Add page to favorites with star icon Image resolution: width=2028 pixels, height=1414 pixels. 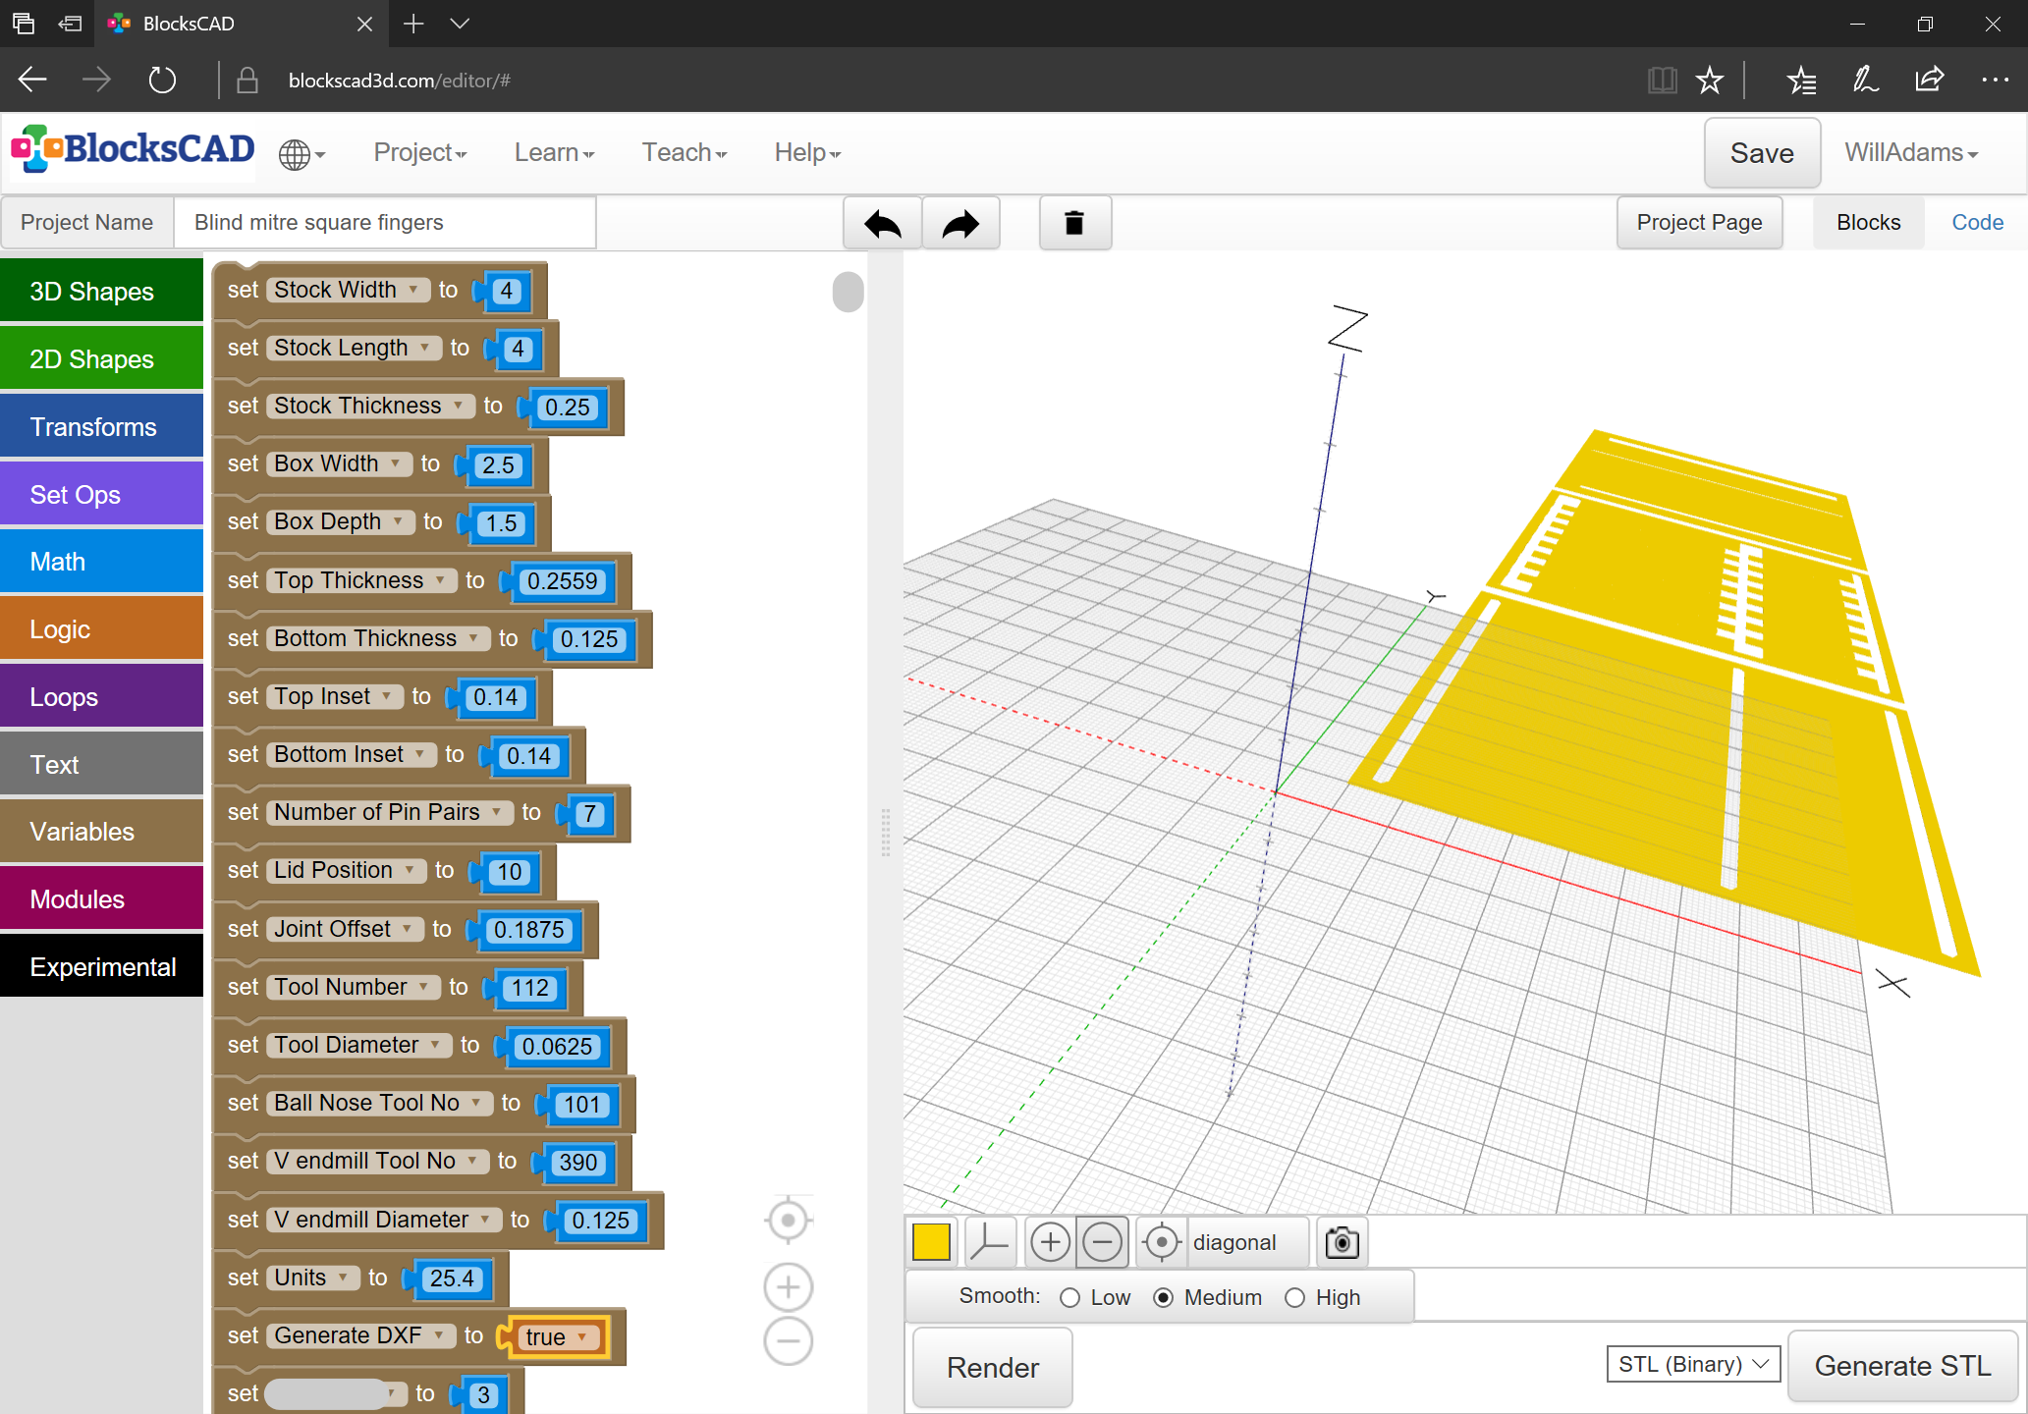1710,80
